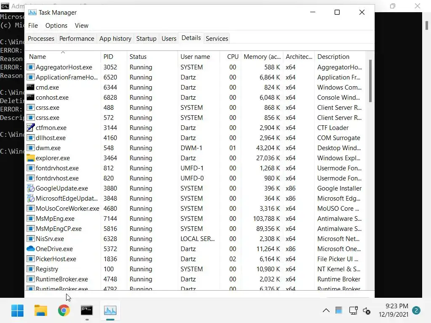Click the ApplicationFrameHost process icon

click(x=30, y=77)
